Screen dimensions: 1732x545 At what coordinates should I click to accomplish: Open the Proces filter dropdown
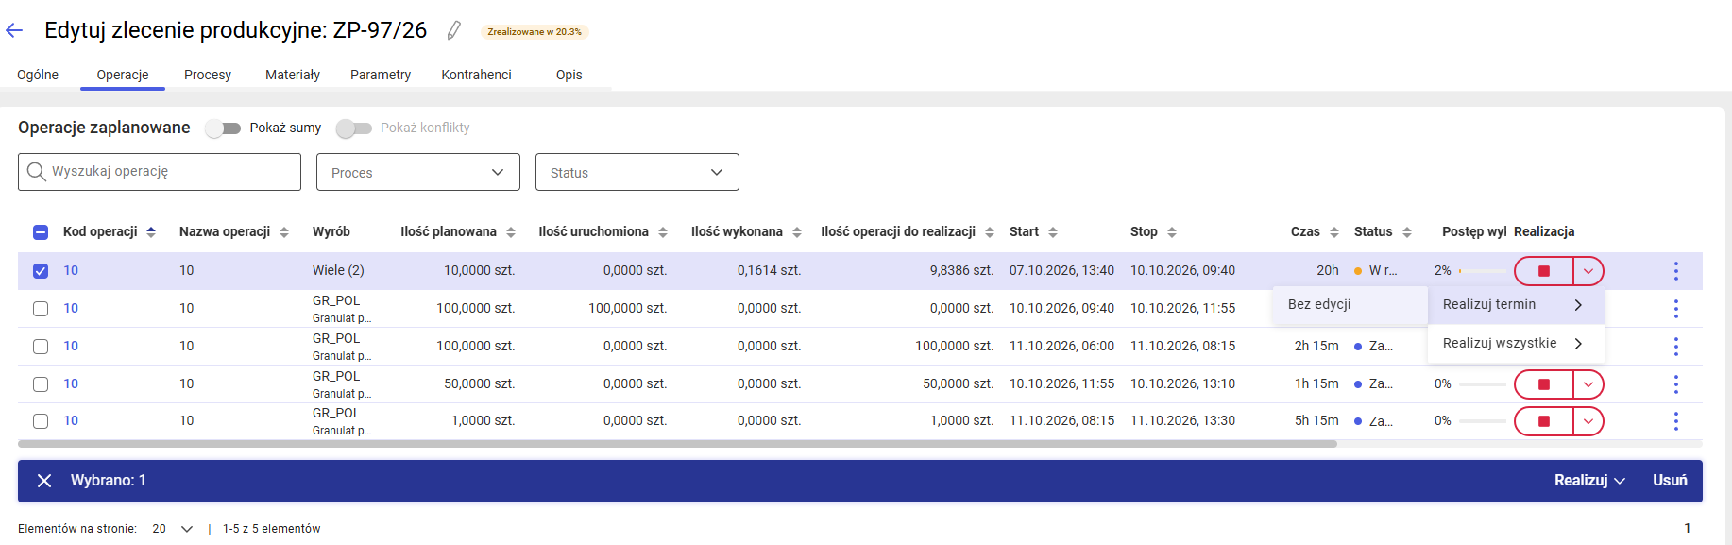(418, 172)
